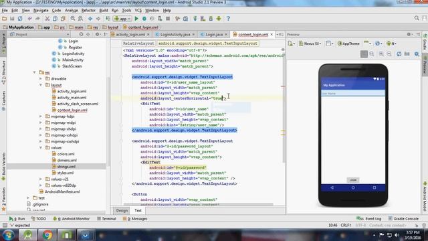The width and height of the screenshot is (428, 241).
Task: Select strings.xml in the project tree
Action: point(66,167)
